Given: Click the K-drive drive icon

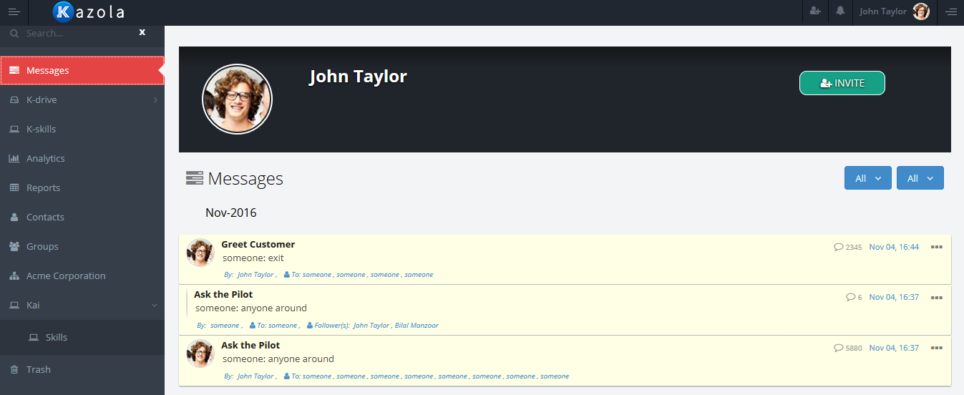Looking at the screenshot, I should click(14, 100).
